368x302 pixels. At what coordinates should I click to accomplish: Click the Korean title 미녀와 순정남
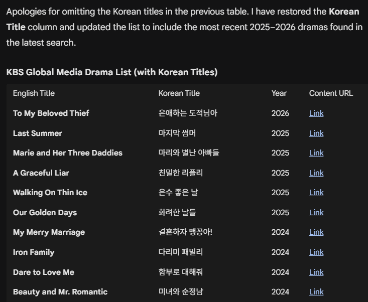[x=181, y=292]
